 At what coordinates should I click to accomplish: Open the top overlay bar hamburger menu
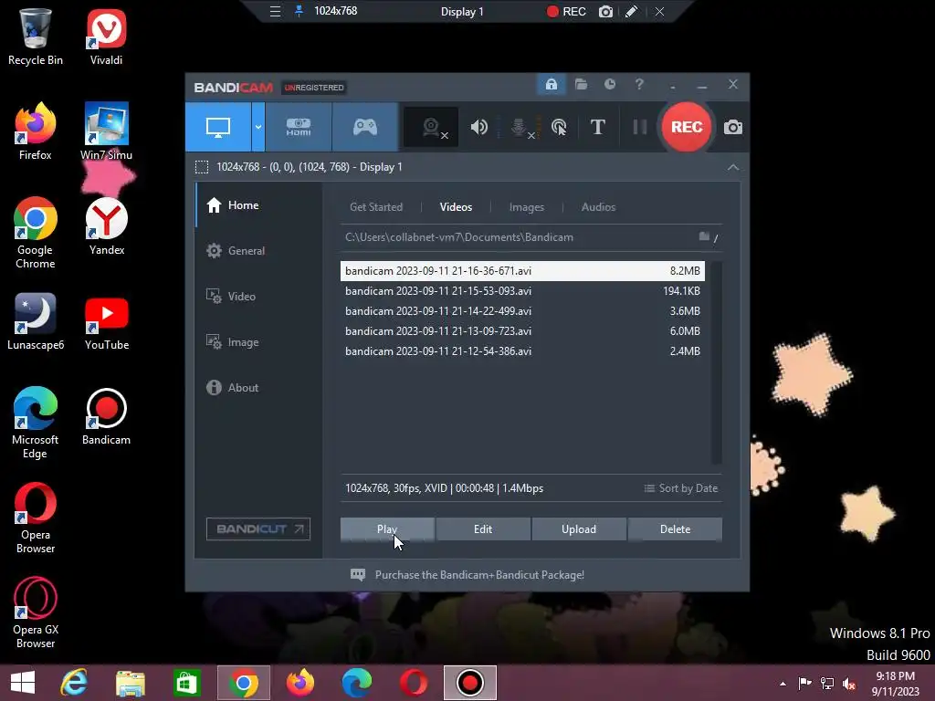tap(275, 11)
